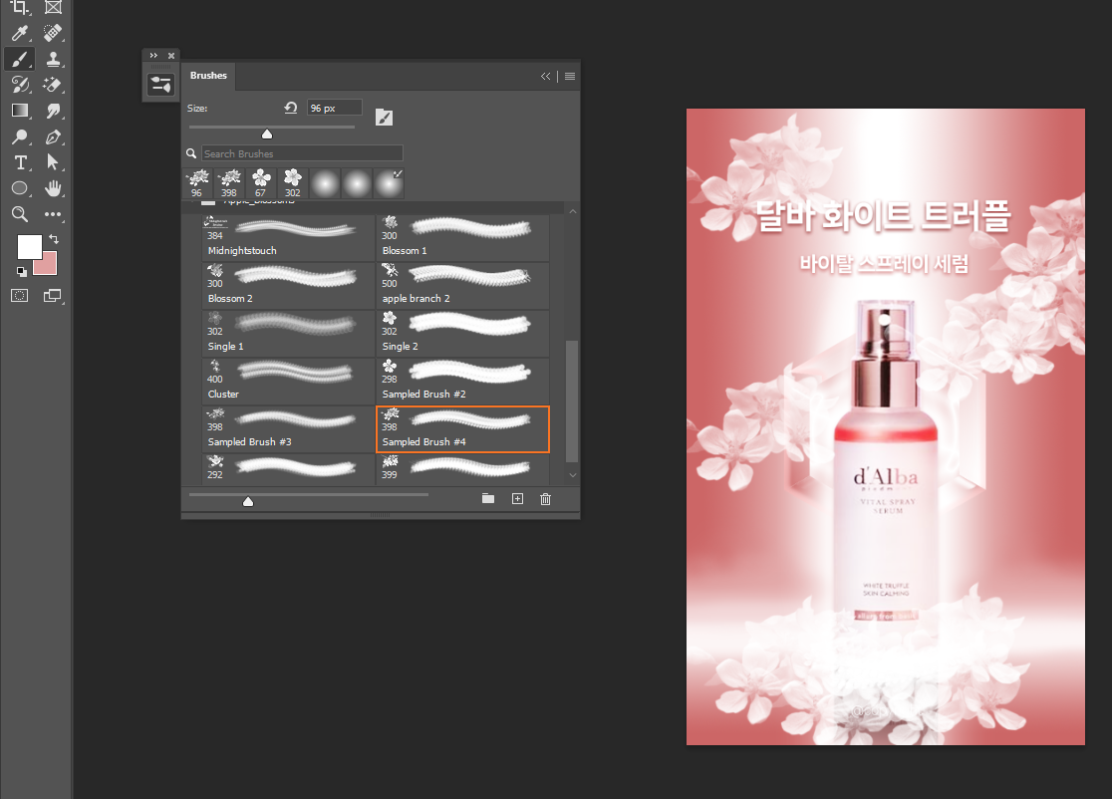Pick the recent brush labeled 398
Image resolution: width=1112 pixels, height=799 pixels.
click(x=229, y=183)
